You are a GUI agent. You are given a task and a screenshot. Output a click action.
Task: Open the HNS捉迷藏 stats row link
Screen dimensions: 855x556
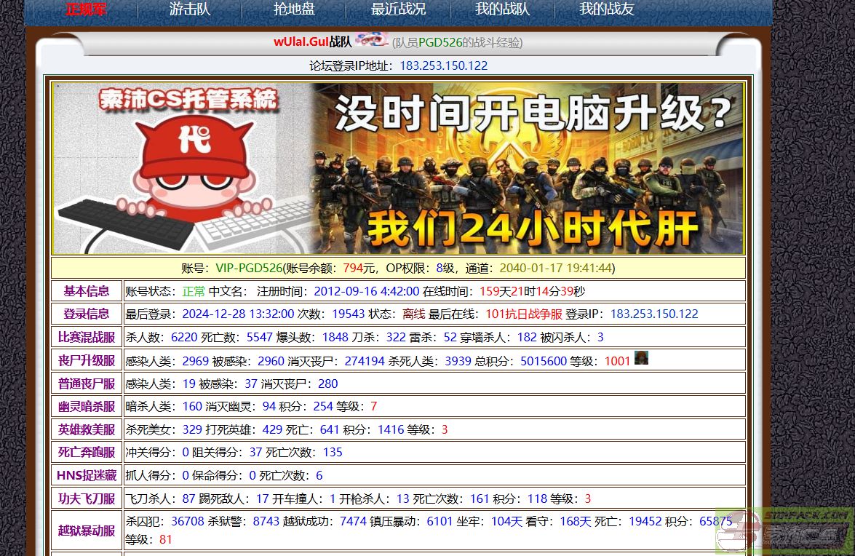(x=87, y=475)
